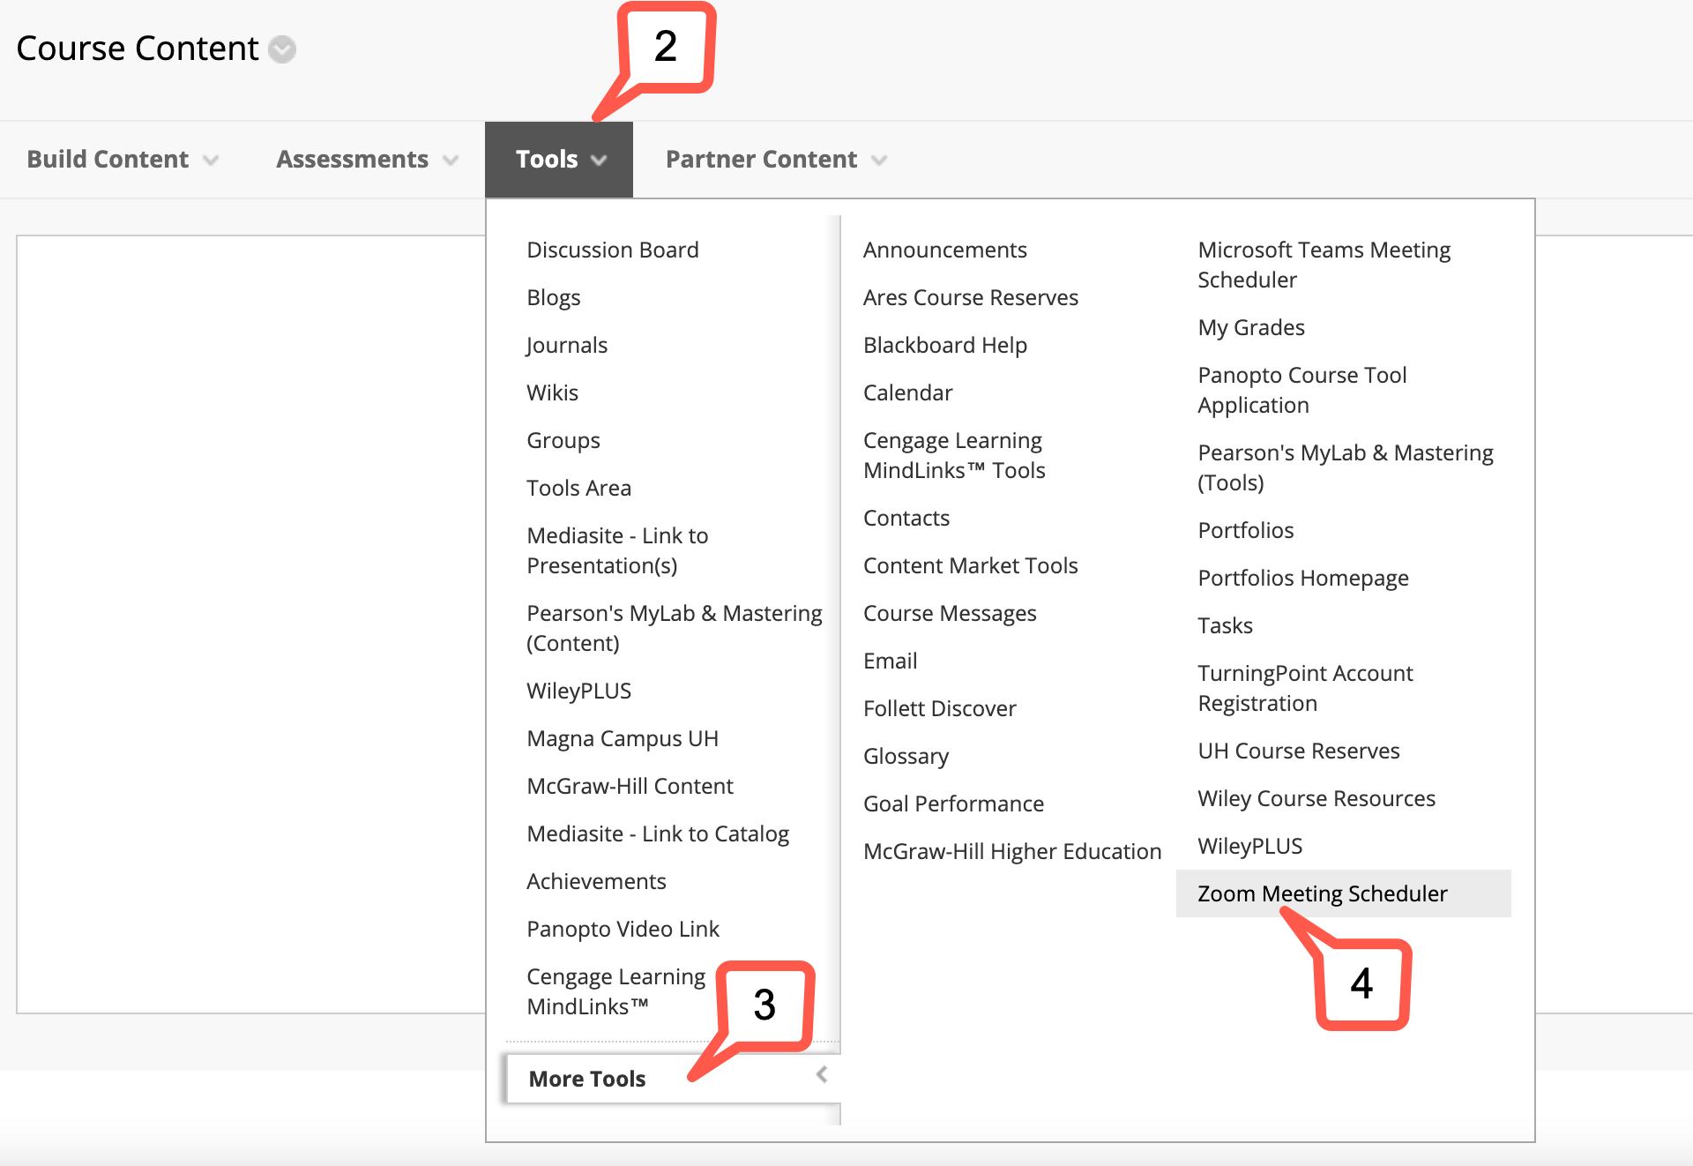Open Wikis tool option
This screenshot has height=1166, width=1693.
coord(553,392)
